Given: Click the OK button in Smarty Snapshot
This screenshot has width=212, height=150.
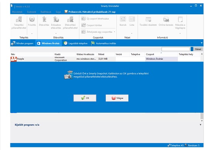Looking at the screenshot, I should click(x=85, y=98).
